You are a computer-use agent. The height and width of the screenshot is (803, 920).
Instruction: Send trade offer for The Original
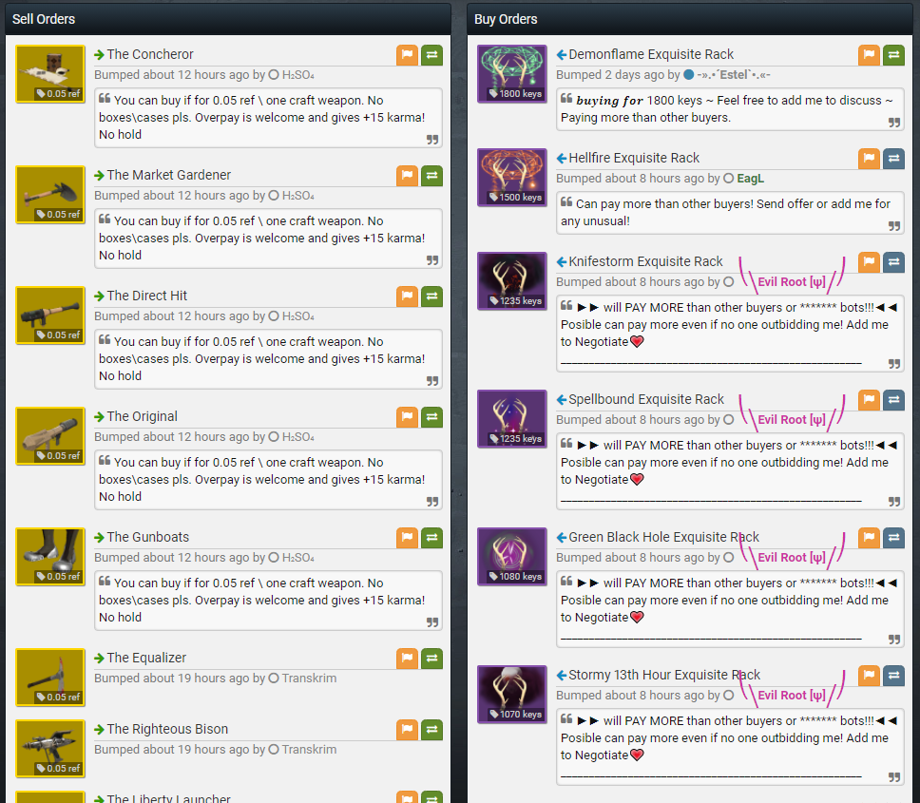431,417
